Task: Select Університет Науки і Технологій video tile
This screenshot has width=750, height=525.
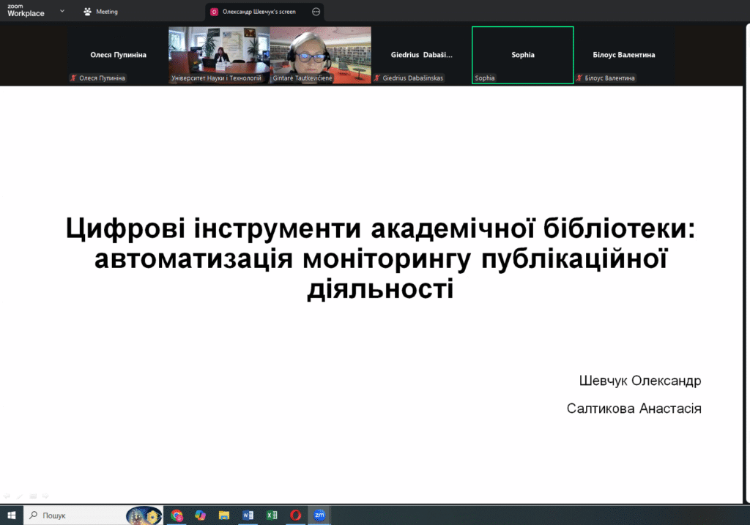Action: (219, 55)
